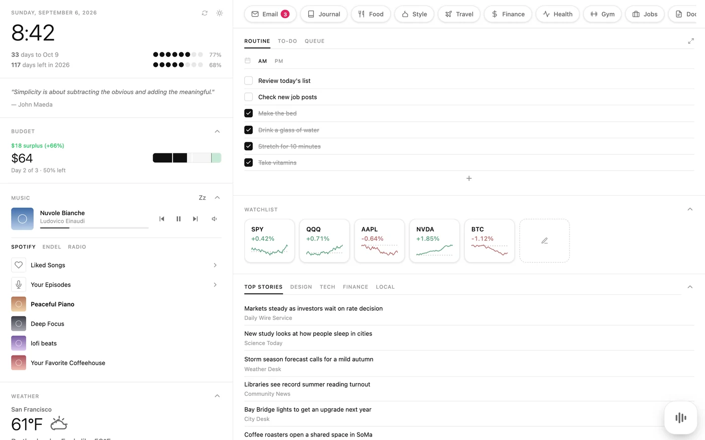Image resolution: width=705 pixels, height=440 pixels.
Task: Open the Endel music tab
Action: [x=52, y=247]
